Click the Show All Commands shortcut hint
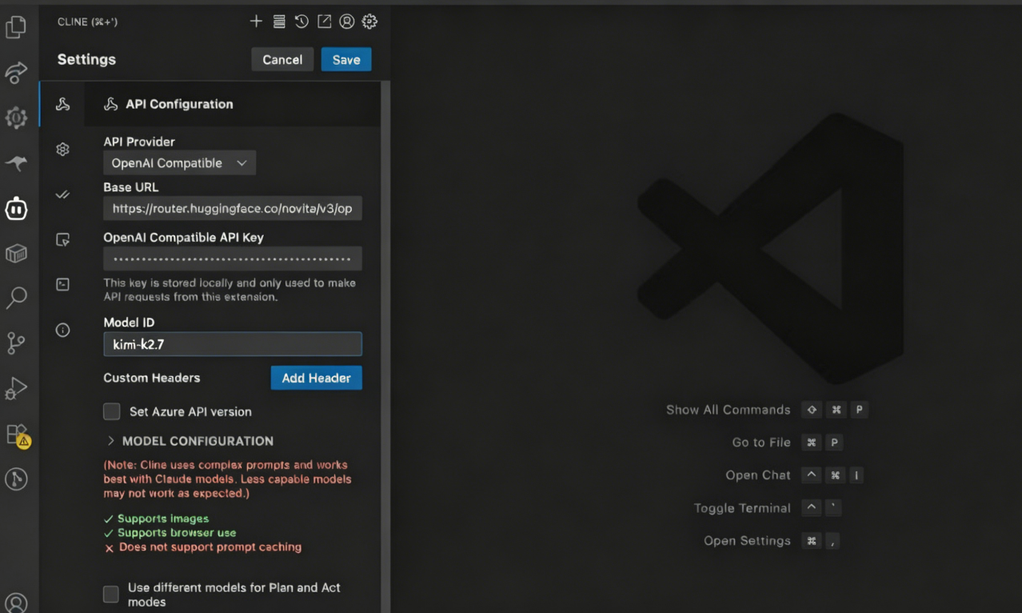1022x613 pixels. [x=767, y=410]
